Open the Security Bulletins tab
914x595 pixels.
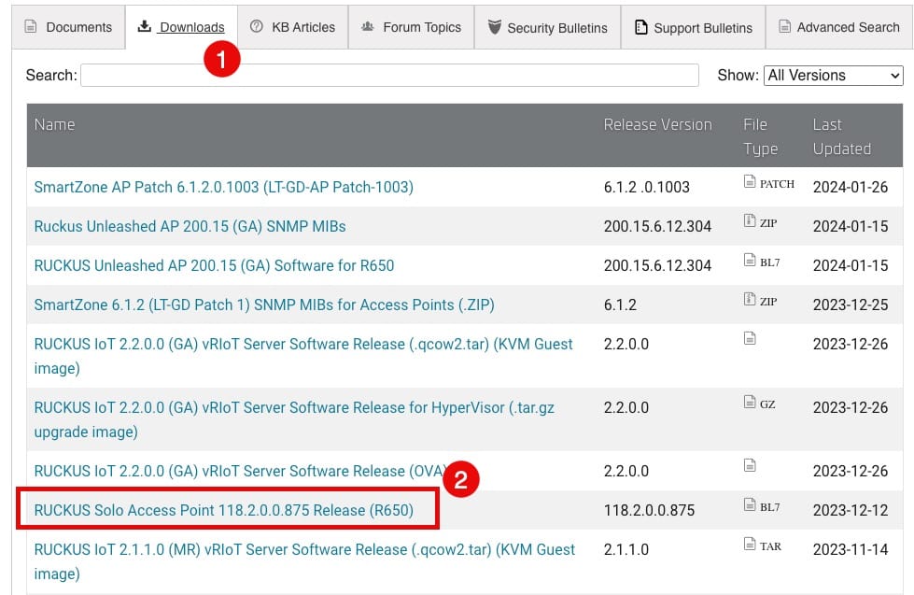tap(547, 27)
